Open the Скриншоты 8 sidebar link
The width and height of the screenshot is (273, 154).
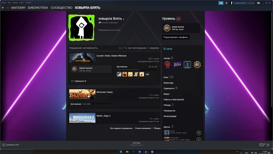coord(170,88)
